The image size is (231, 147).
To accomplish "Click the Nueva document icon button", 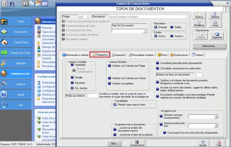I will coord(199,15).
